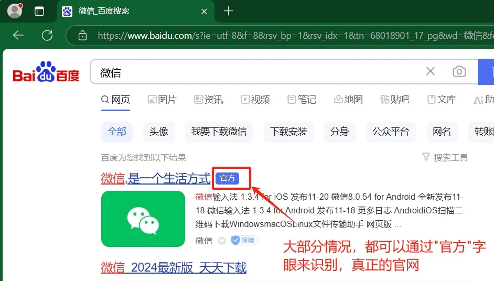Switch to the 图片 tab
Image resolution: width=494 pixels, height=281 pixels.
[x=162, y=100]
